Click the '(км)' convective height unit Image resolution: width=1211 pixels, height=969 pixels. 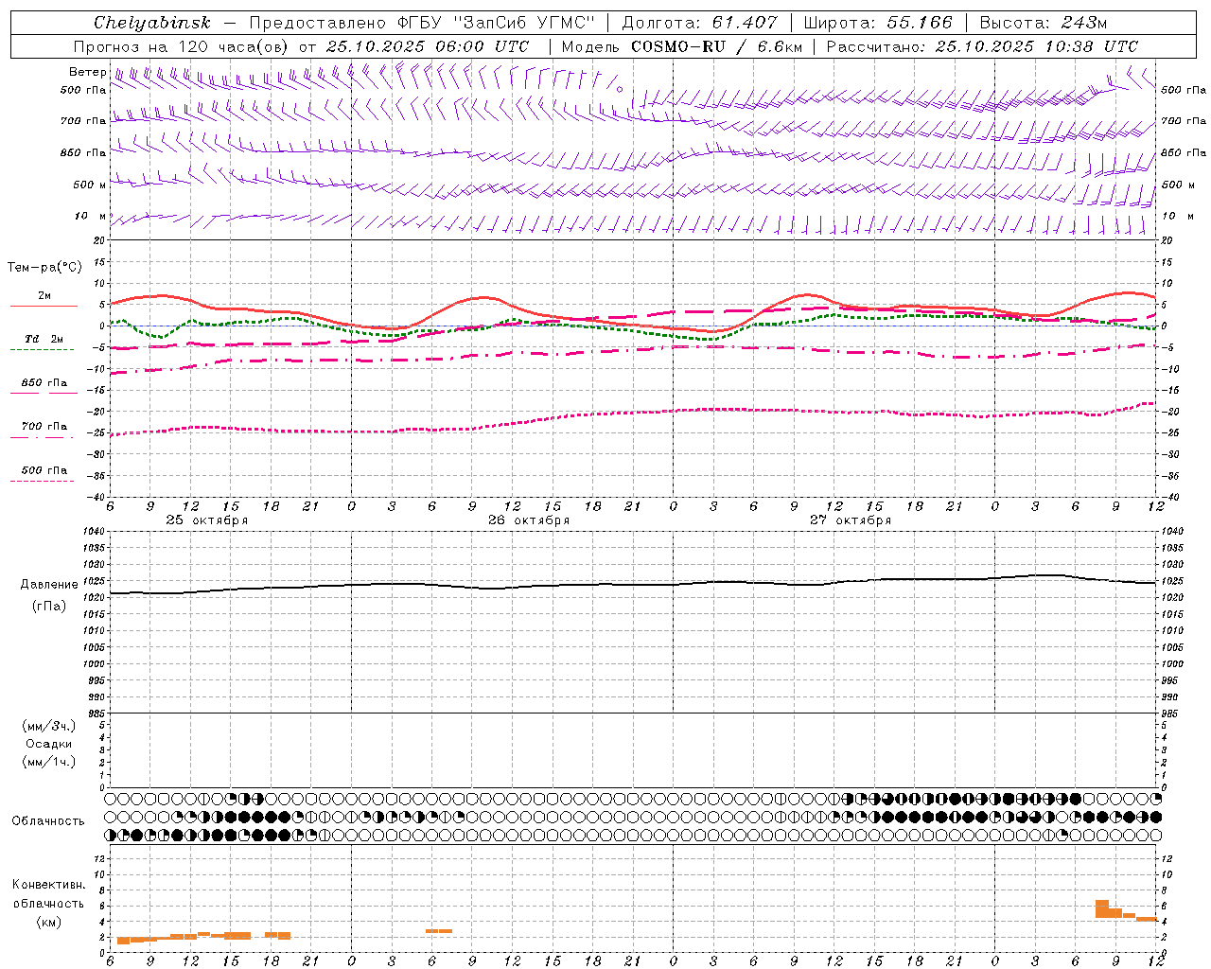(x=49, y=922)
